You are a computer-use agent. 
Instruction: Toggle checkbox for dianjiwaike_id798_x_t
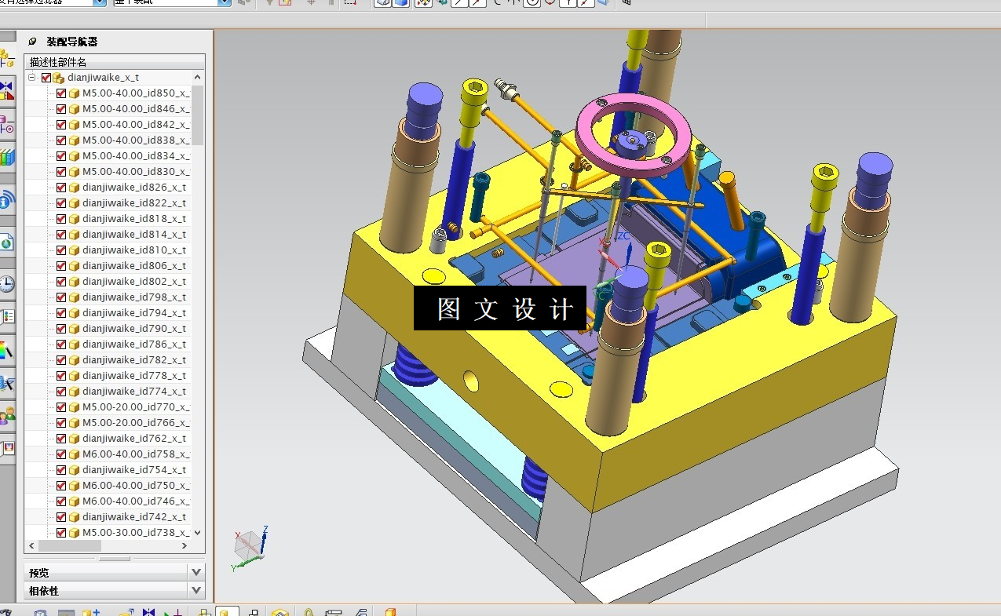(x=61, y=297)
